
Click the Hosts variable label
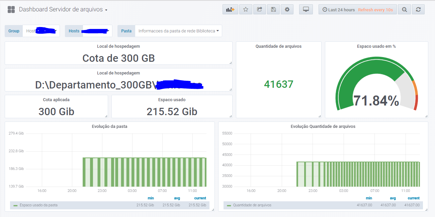point(74,31)
